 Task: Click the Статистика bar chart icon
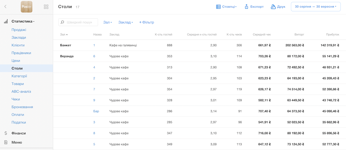point(6,21)
